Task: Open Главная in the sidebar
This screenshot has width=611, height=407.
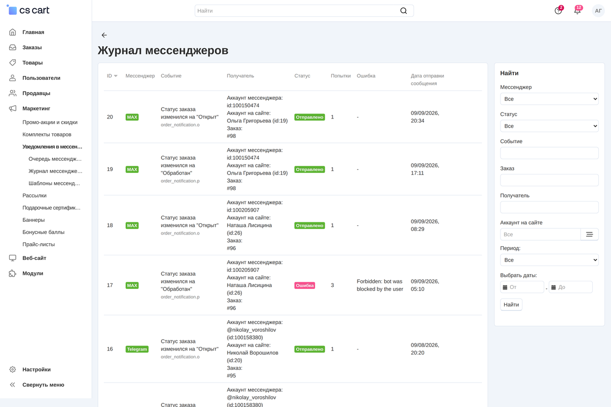Action: [33, 32]
